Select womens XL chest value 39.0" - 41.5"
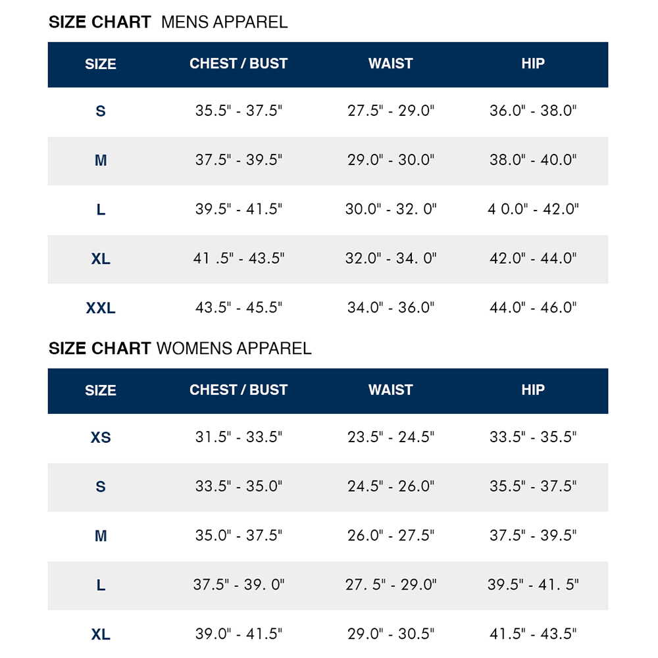The image size is (658, 658). coord(238,634)
